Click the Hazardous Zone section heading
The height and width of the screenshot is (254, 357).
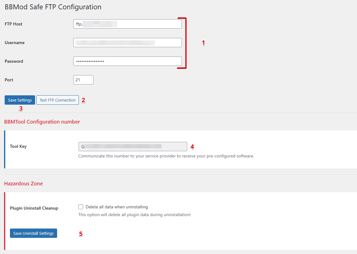[x=23, y=184]
